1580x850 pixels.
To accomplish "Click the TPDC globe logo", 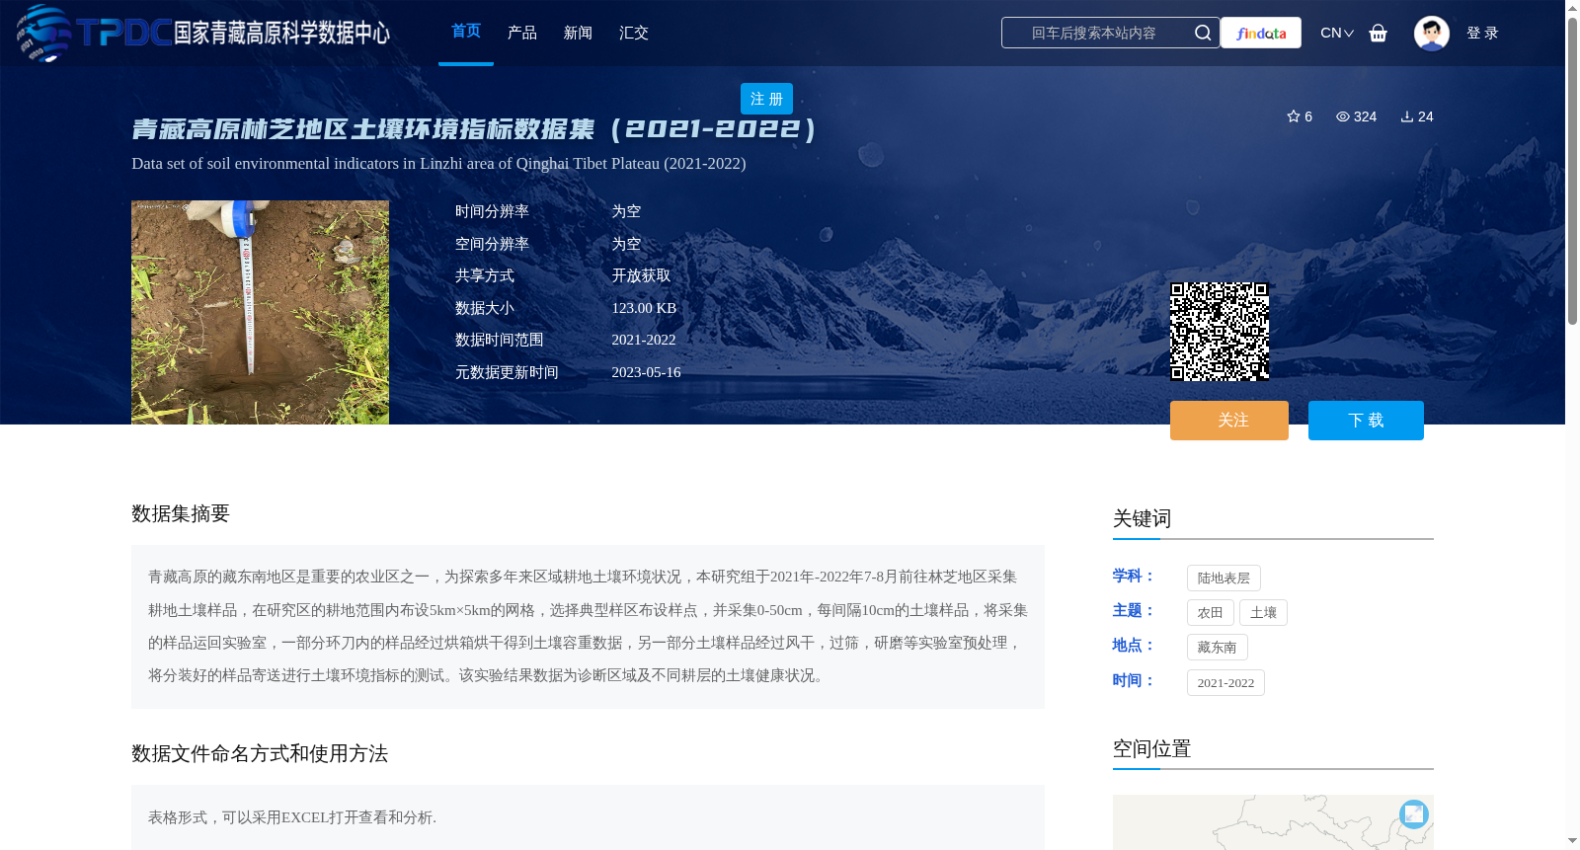I will coord(44,33).
